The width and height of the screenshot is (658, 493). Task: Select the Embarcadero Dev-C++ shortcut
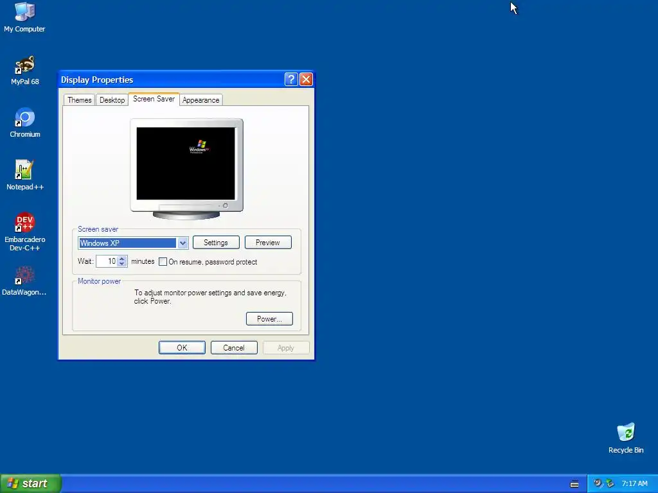(25, 231)
